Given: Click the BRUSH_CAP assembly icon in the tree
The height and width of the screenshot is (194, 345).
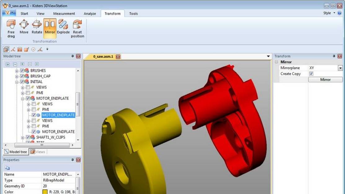Looking at the screenshot, I should [x=27, y=76].
